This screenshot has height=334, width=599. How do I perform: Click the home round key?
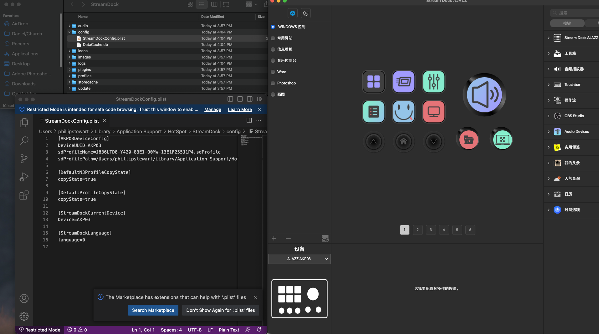pos(404,142)
